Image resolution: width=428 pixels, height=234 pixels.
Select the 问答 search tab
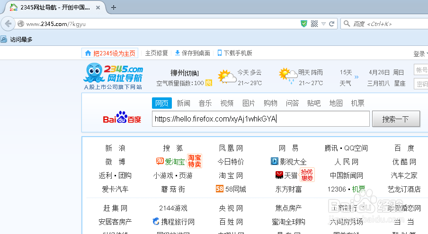(292, 103)
